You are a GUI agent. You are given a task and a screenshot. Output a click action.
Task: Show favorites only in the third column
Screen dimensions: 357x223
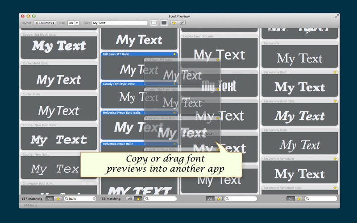218,198
